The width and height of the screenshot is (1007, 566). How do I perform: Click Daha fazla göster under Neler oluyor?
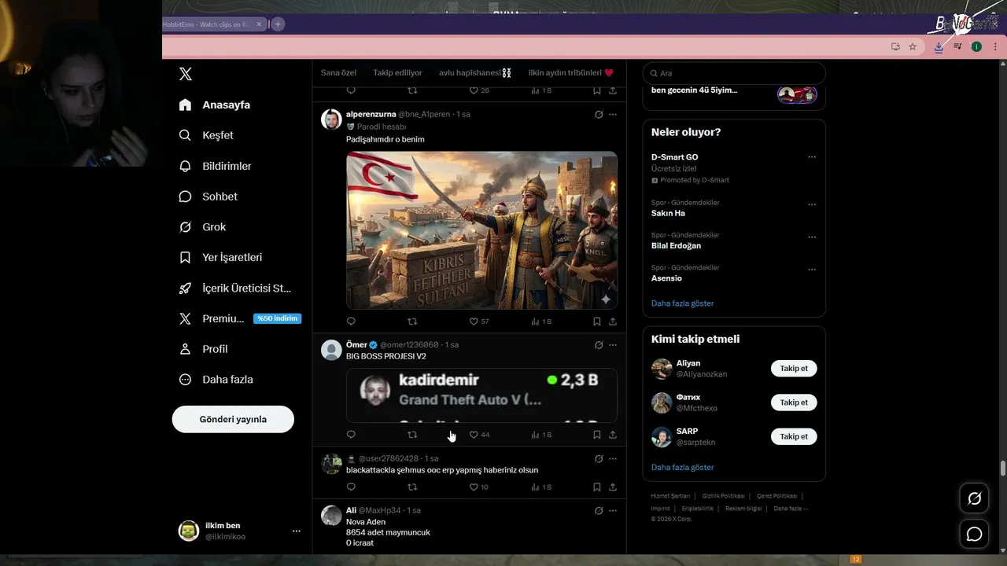[x=683, y=303]
